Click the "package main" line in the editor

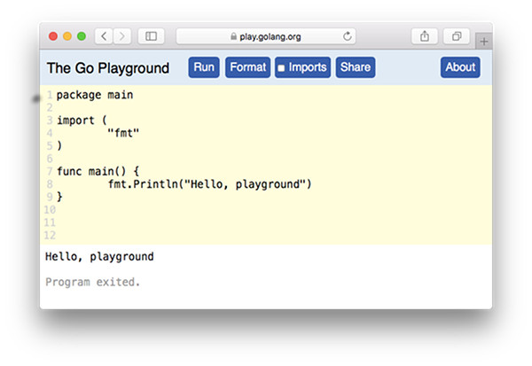(95, 94)
